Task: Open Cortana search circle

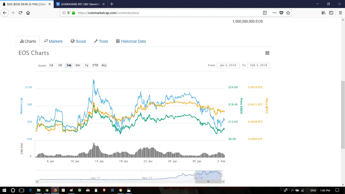Action: 13,190
